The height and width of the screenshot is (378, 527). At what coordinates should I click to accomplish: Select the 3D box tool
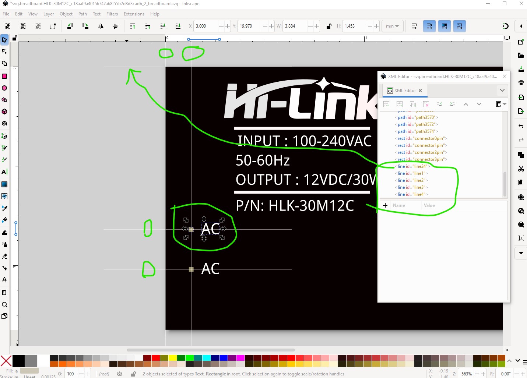[x=4, y=112]
